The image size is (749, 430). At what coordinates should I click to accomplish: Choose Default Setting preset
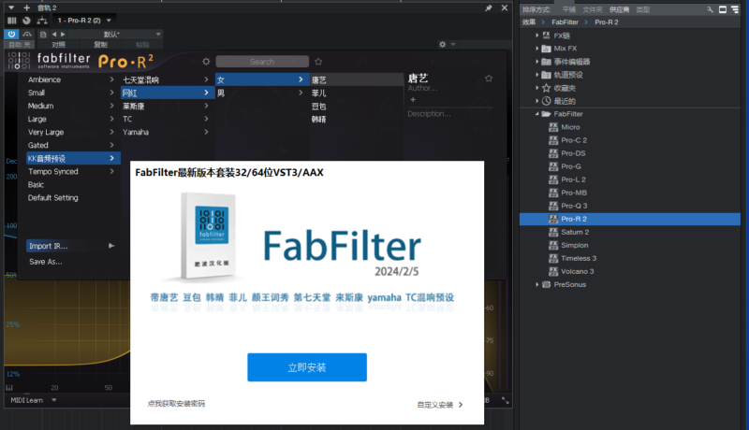53,198
